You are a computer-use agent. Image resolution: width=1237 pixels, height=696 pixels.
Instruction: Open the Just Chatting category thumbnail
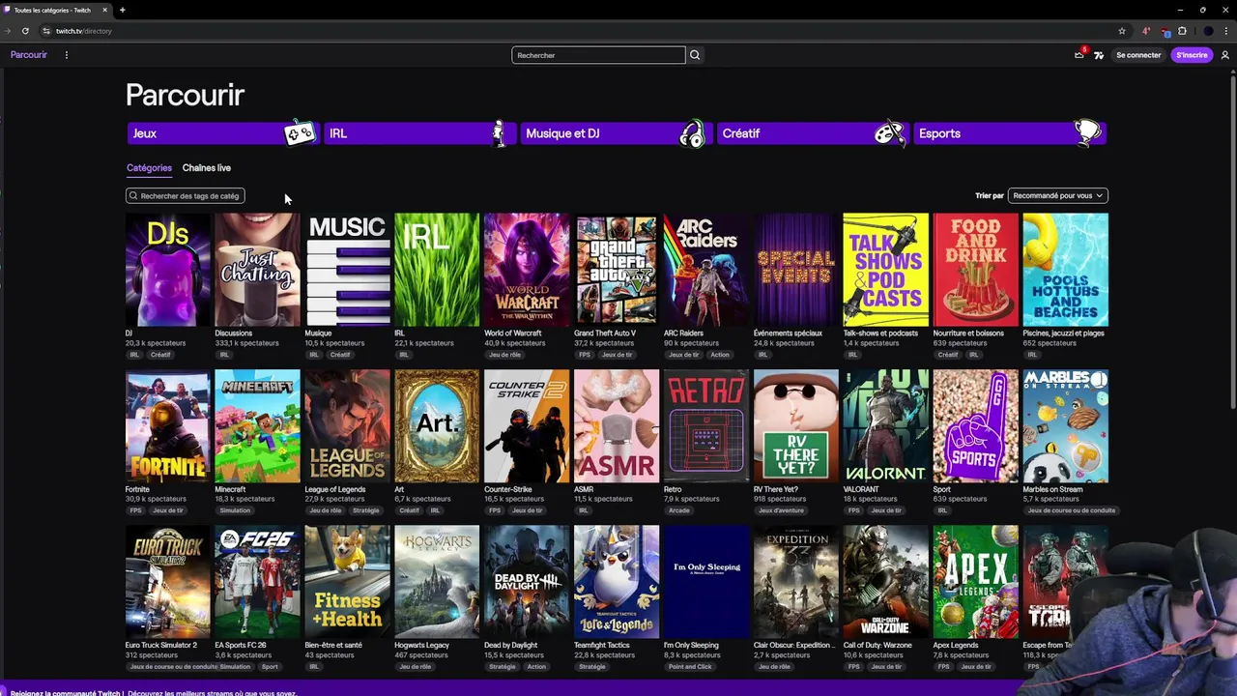point(257,270)
